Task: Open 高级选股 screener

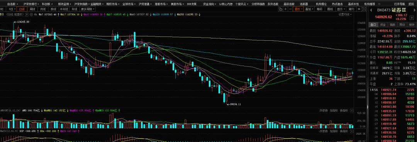Action: [289, 4]
